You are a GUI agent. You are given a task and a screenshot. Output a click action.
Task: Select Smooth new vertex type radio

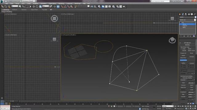pyautogui.click(x=181, y=51)
